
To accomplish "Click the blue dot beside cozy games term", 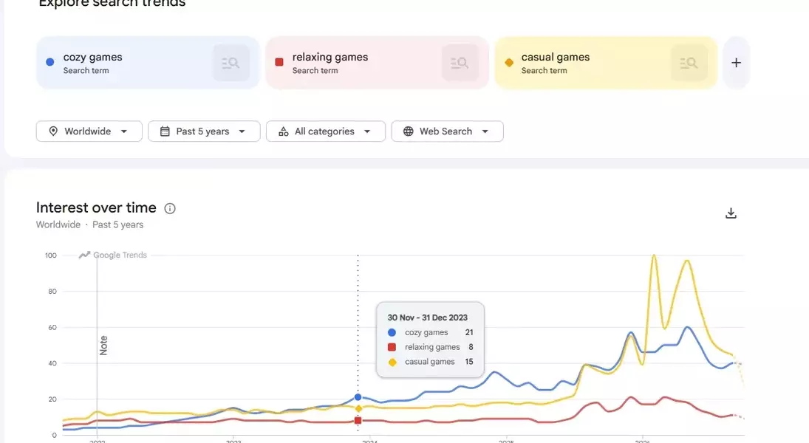I will point(50,62).
